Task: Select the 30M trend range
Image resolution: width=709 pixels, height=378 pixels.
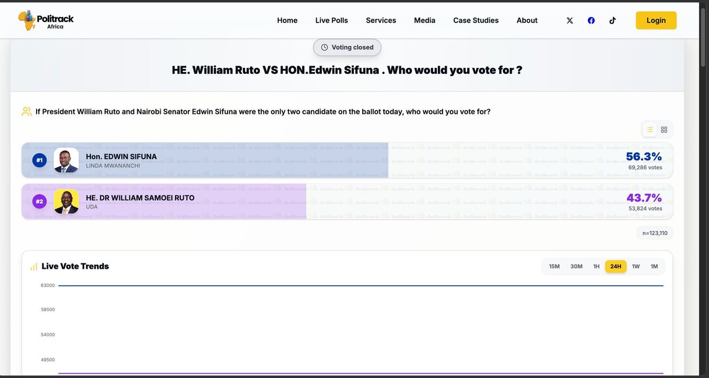Action: 576,266
